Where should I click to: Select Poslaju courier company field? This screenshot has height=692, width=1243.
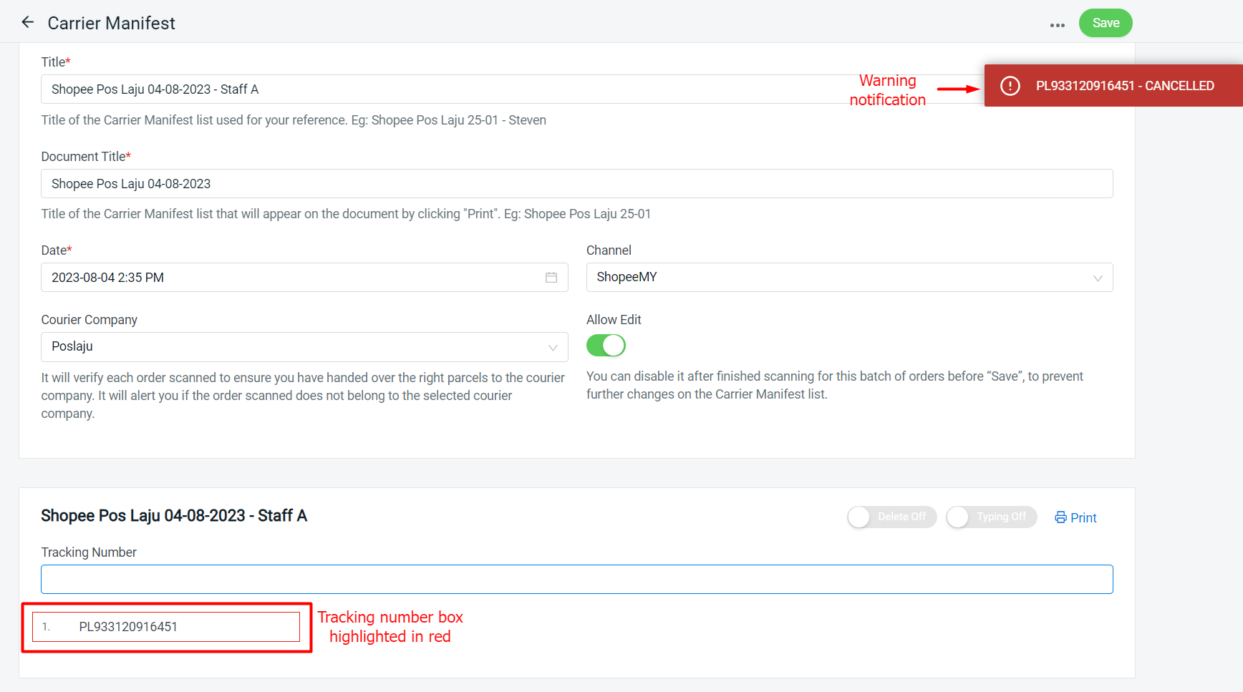point(294,347)
